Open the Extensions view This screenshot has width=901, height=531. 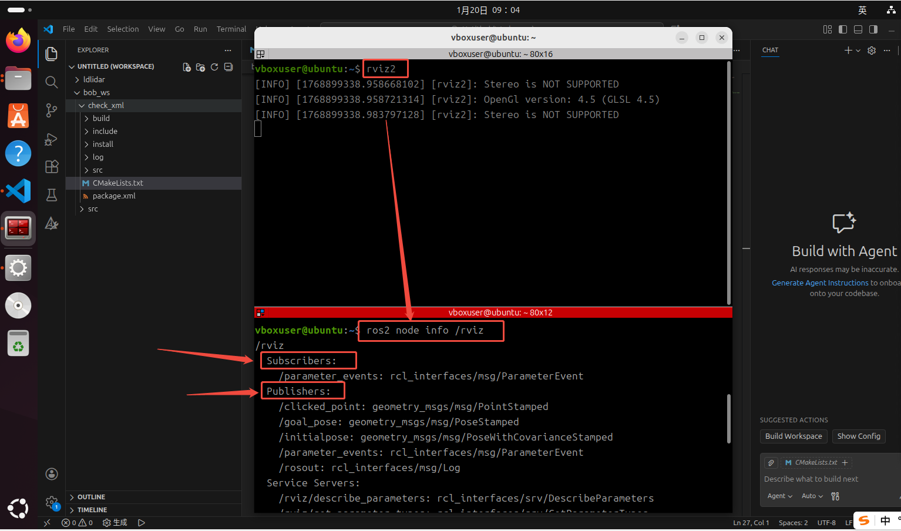(x=52, y=167)
